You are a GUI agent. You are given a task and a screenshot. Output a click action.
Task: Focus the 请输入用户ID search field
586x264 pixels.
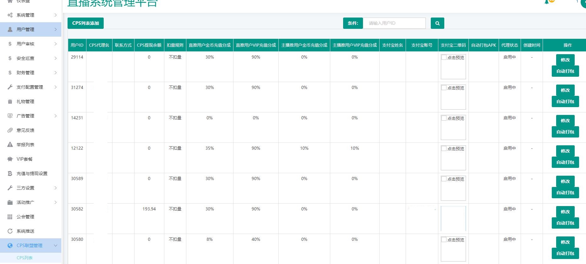[x=394, y=23]
